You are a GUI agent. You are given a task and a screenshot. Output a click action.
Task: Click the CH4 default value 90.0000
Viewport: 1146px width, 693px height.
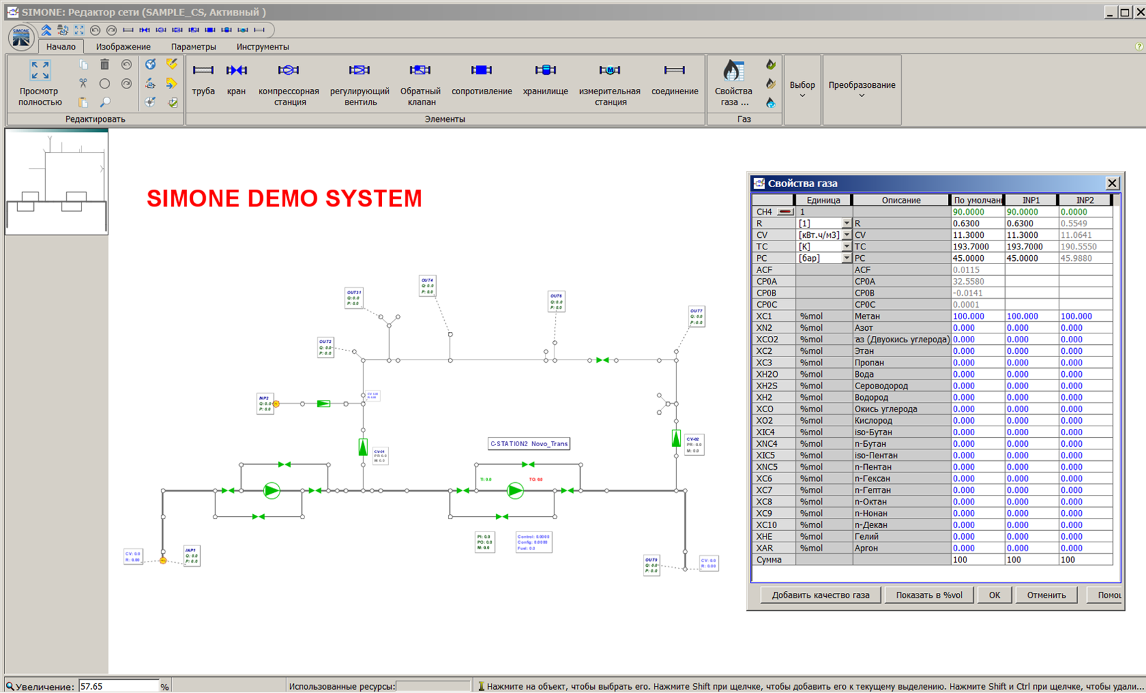[x=977, y=212]
